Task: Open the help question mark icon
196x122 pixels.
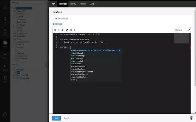Action: coord(191,118)
